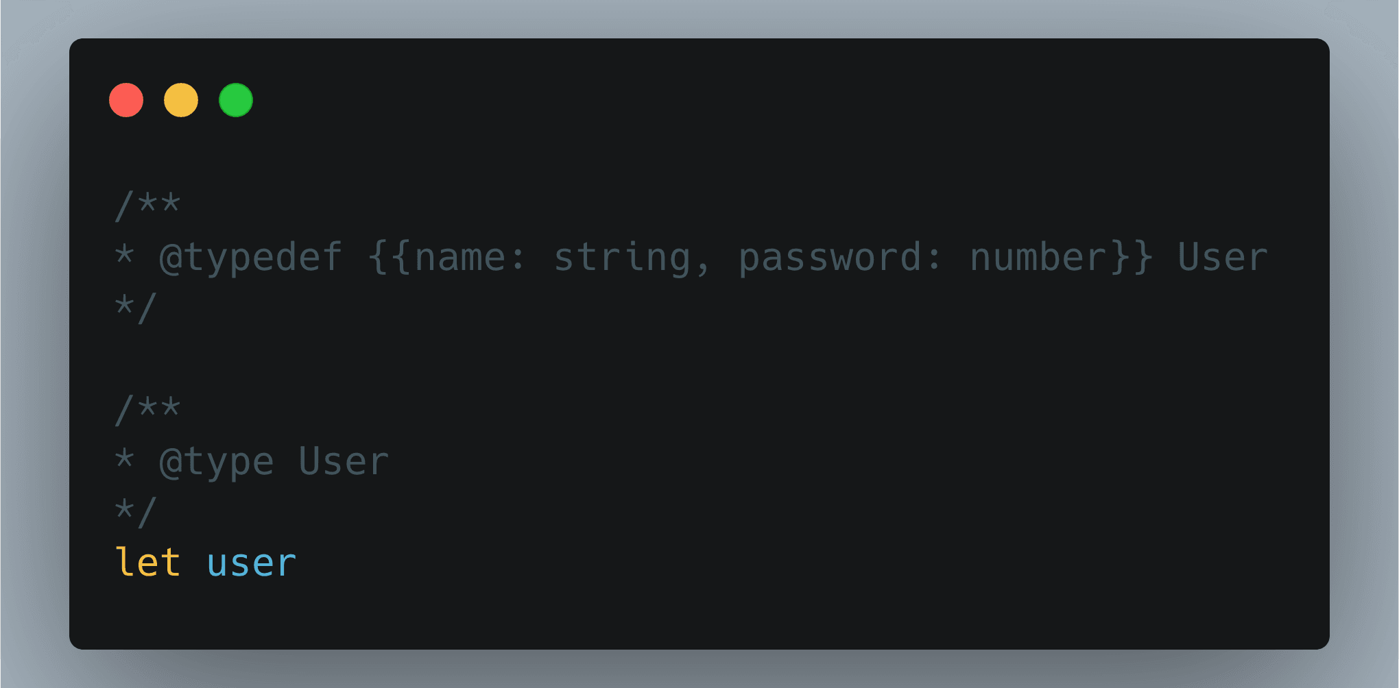Click the green maximize dot
1399x688 pixels.
tap(236, 100)
